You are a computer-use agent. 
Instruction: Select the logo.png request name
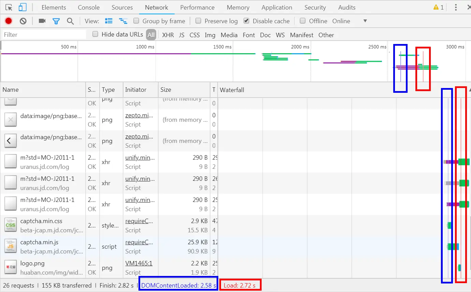32,263
